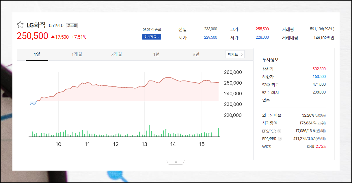This screenshot has height=183, width=352.
Task: Click the price change ▲17,500
Action: pos(60,37)
